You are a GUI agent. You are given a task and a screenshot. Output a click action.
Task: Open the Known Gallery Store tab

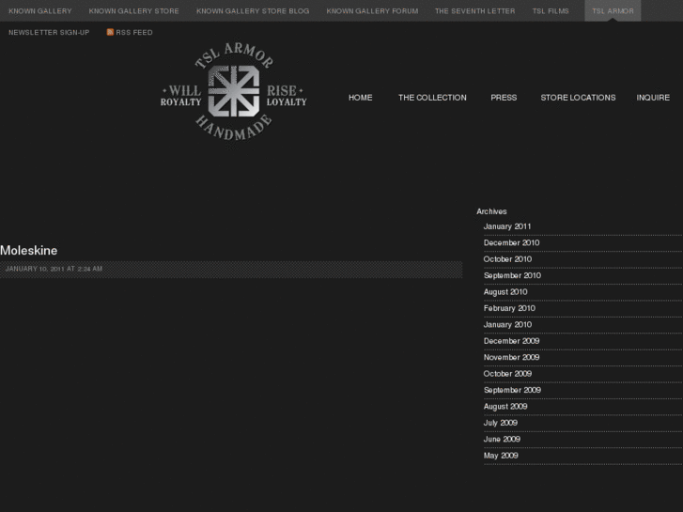pos(133,11)
